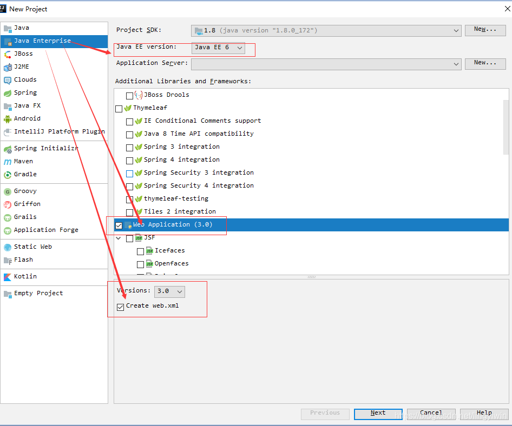Click the frameworks list vertical scrollbar
This screenshot has width=512, height=426.
click(506, 127)
